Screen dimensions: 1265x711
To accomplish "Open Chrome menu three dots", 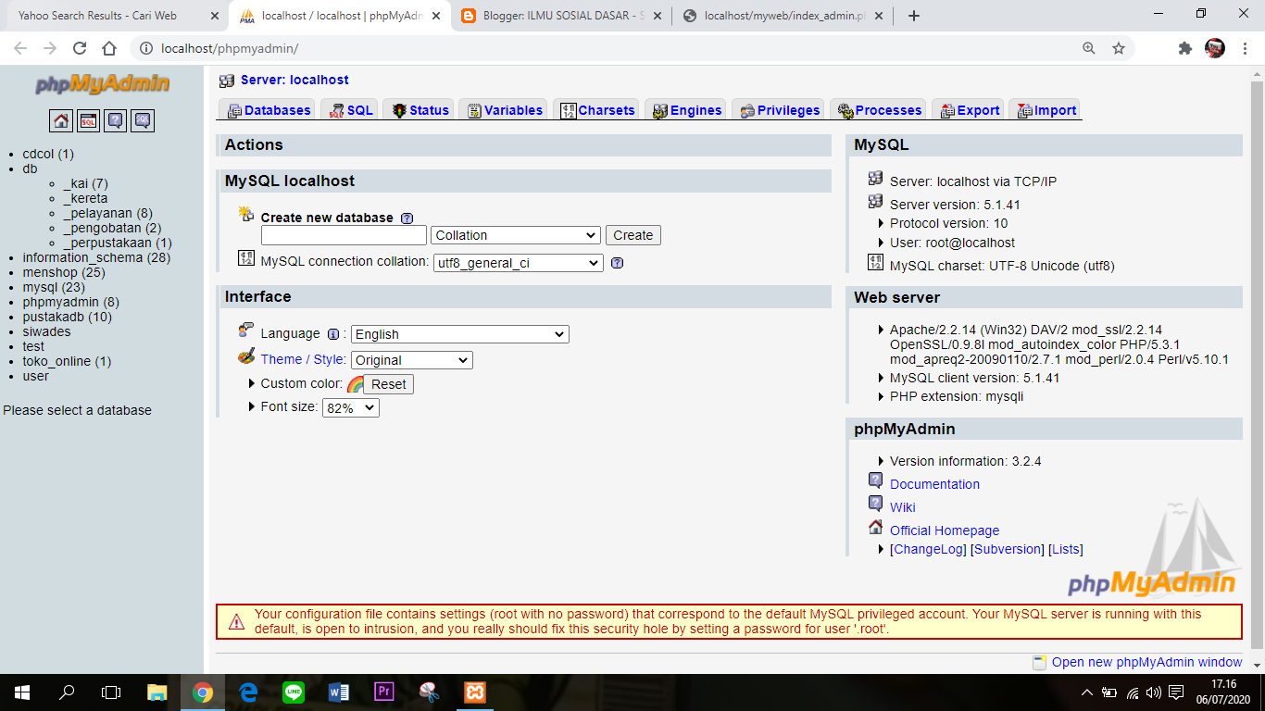I will click(1246, 48).
